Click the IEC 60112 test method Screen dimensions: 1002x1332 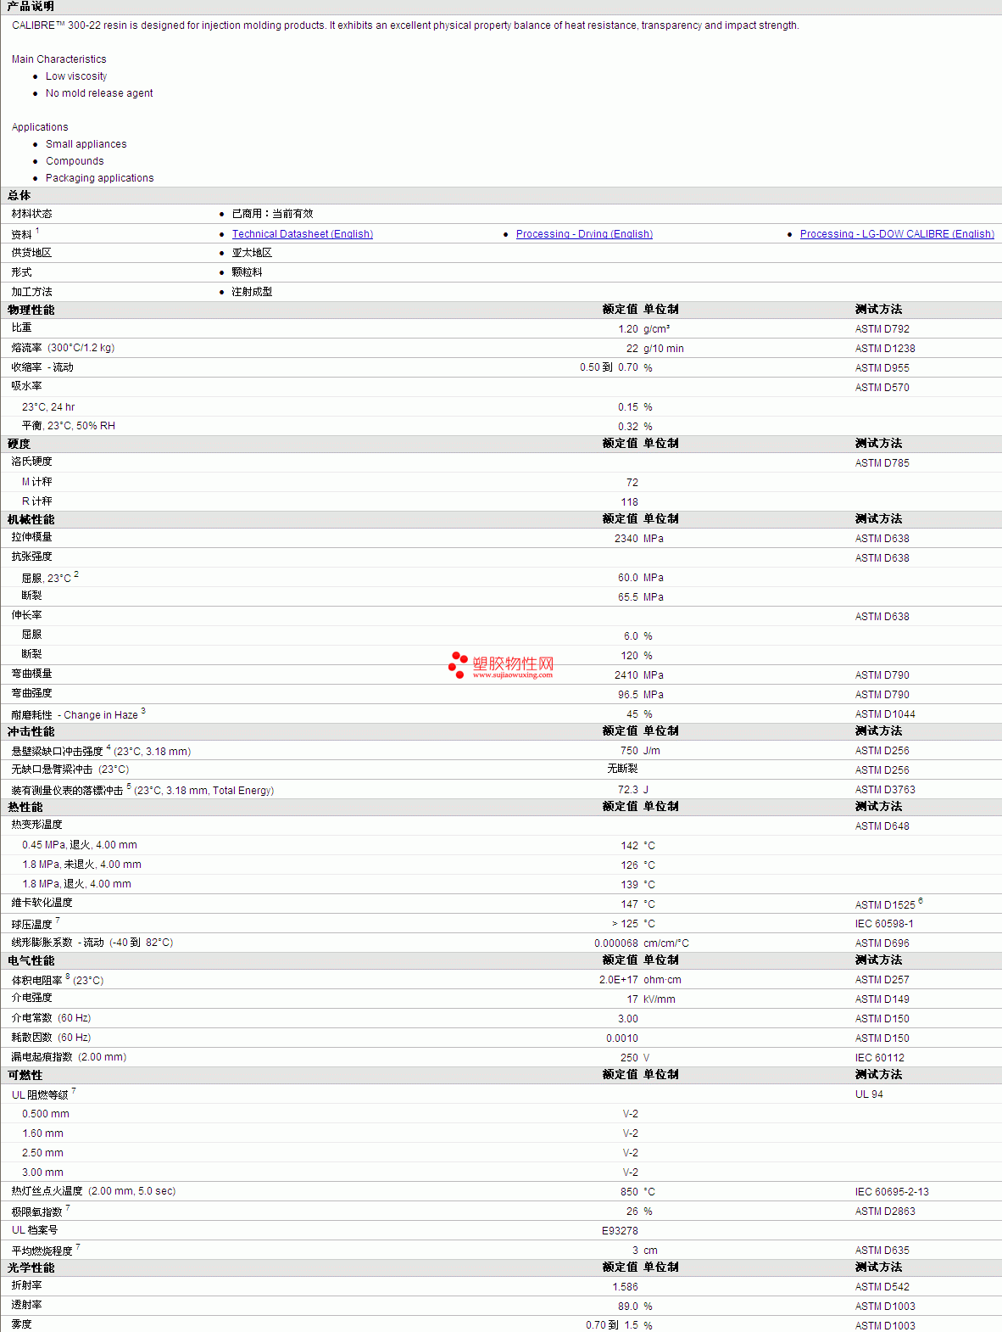click(879, 1058)
